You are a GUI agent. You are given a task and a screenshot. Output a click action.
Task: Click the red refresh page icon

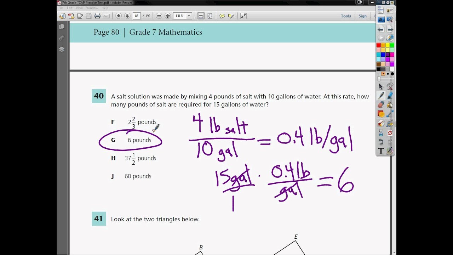390,133
